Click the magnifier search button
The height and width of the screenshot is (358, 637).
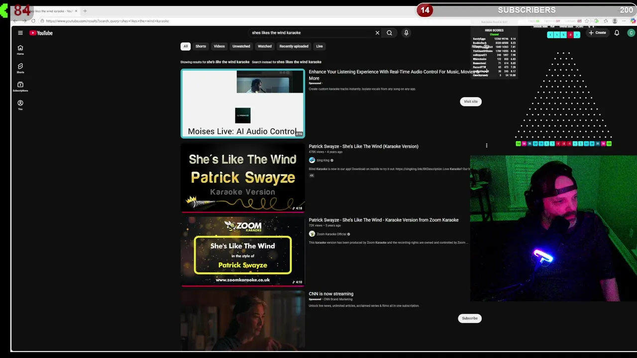point(389,33)
